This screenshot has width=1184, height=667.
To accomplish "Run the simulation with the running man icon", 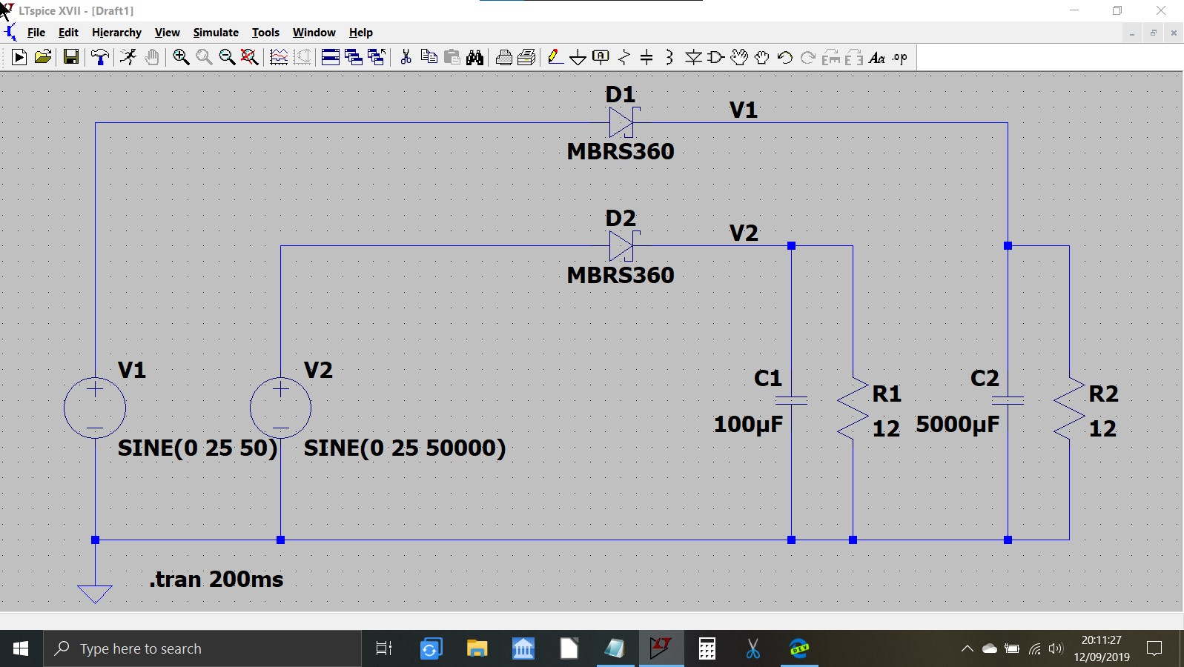I will (x=128, y=57).
